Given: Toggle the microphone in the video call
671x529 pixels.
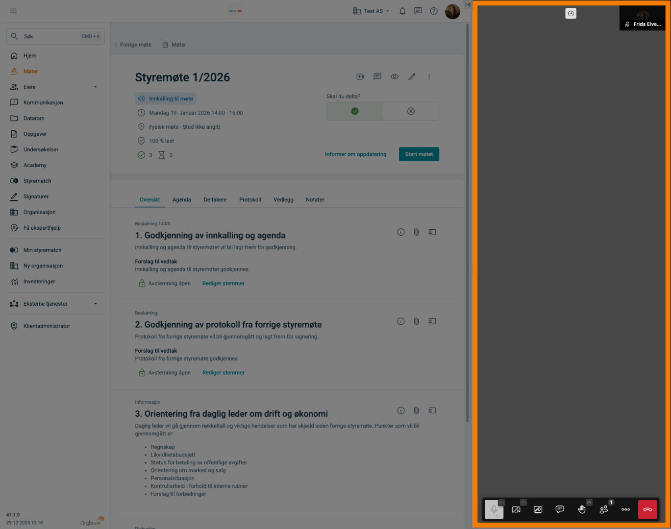Looking at the screenshot, I should pos(494,509).
